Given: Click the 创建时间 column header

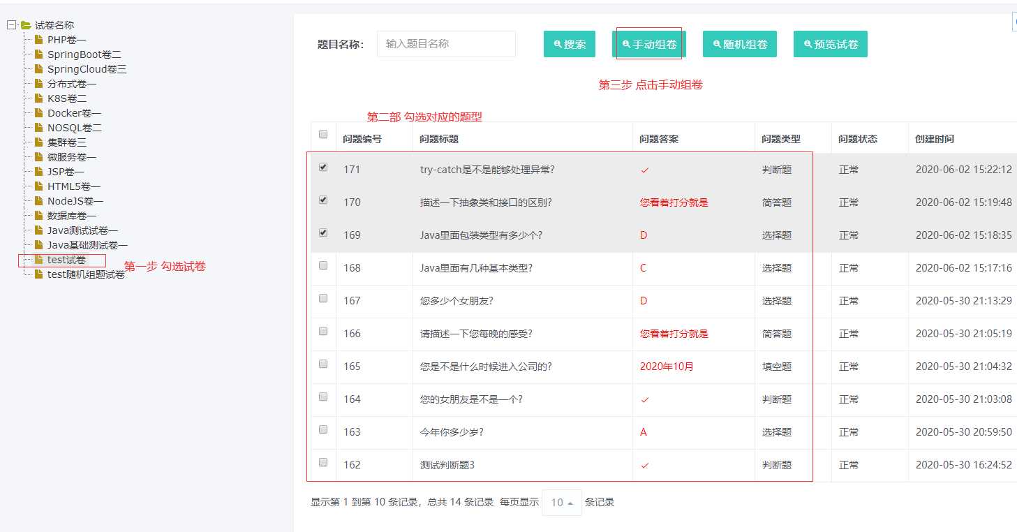Looking at the screenshot, I should pos(935,139).
